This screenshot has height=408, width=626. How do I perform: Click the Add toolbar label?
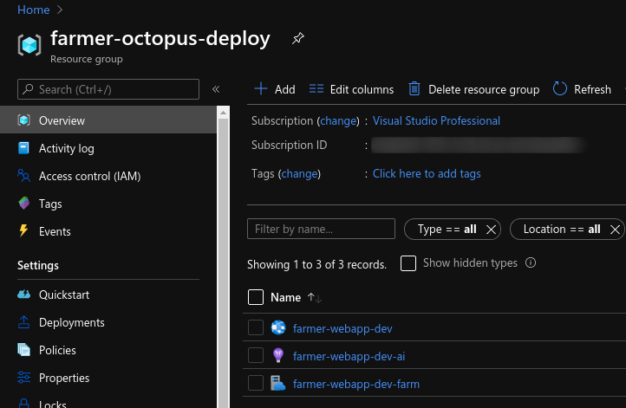(x=285, y=89)
